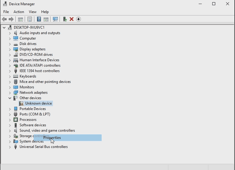Click the DVD/CD-ROM drives icon
235x170 pixels.
click(16, 55)
